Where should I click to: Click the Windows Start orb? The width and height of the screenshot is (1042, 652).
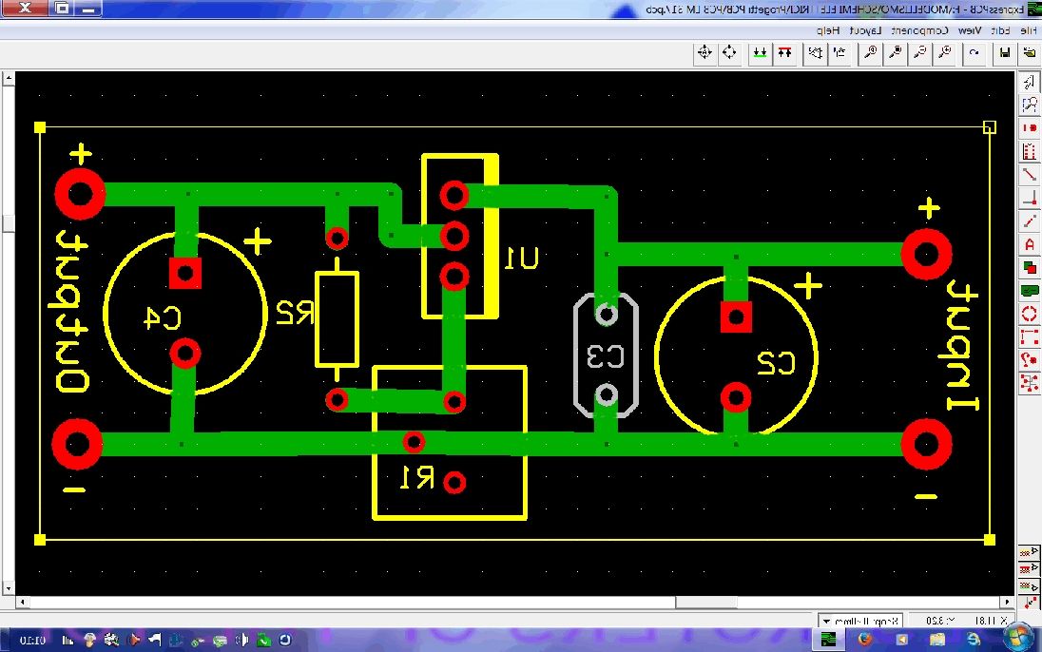coord(1016,639)
